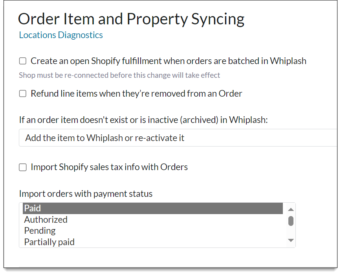Enable creating an open Shopify fulfillment checkbox
Screen dimensions: 341x275
(22, 61)
